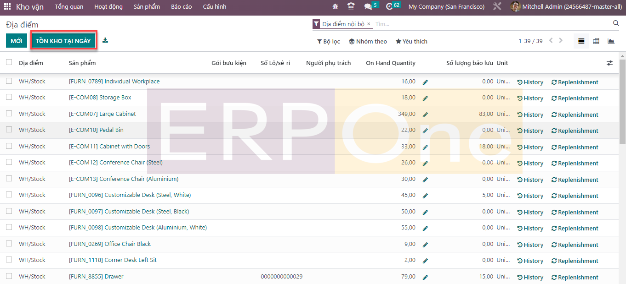Open the Yêu thích favorites dropdown
The image size is (626, 284).
411,41
